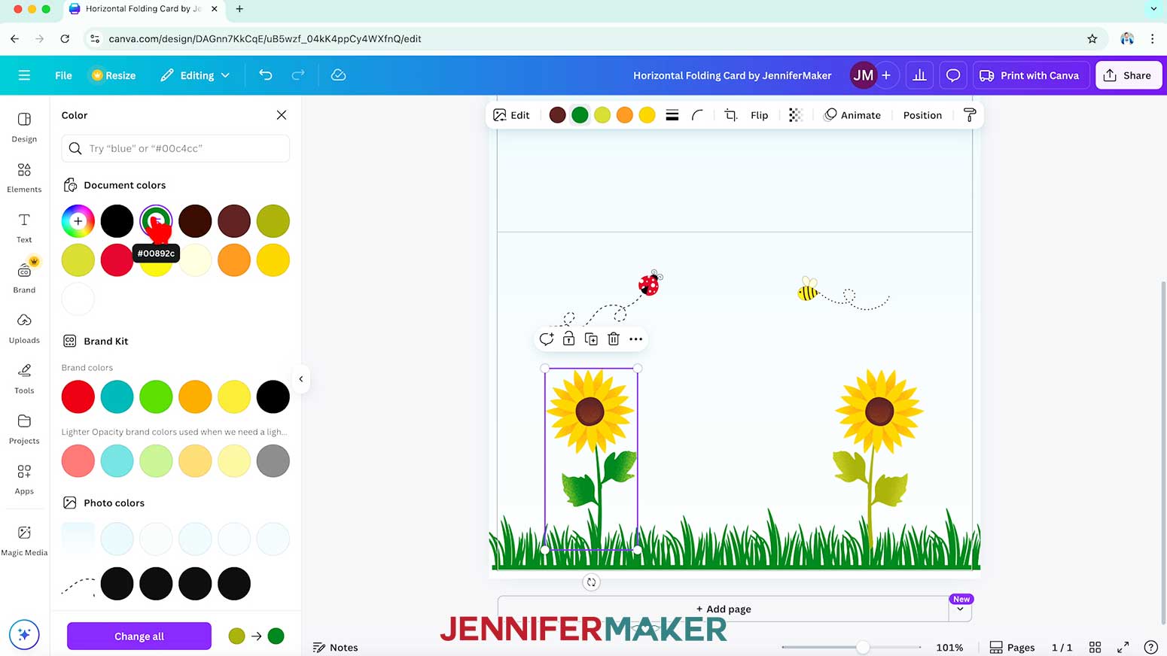Select the red brand color swatch
1167x656 pixels.
pyautogui.click(x=78, y=396)
